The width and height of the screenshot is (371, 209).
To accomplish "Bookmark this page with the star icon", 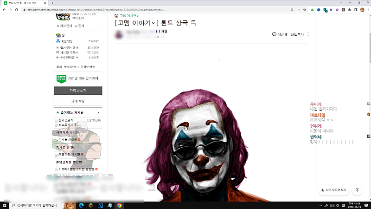I will pos(305,10).
